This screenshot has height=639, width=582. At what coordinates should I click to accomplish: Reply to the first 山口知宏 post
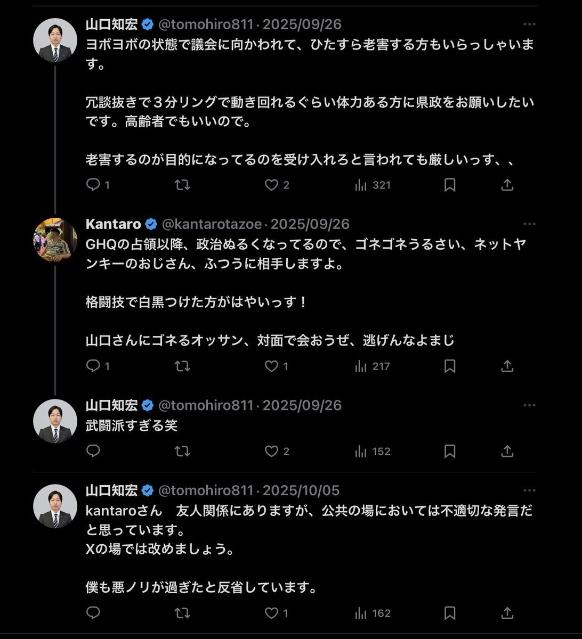pos(94,185)
